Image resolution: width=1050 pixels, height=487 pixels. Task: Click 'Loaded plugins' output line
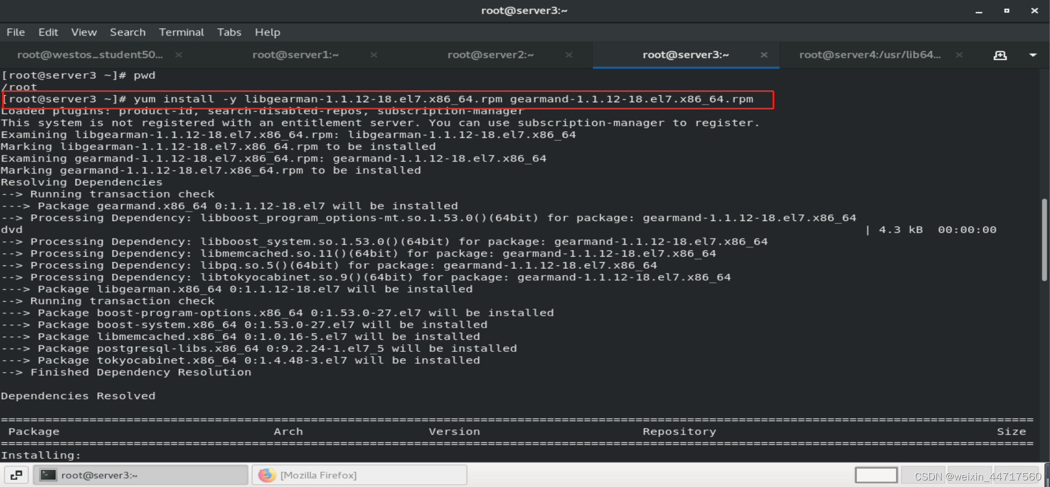263,112
